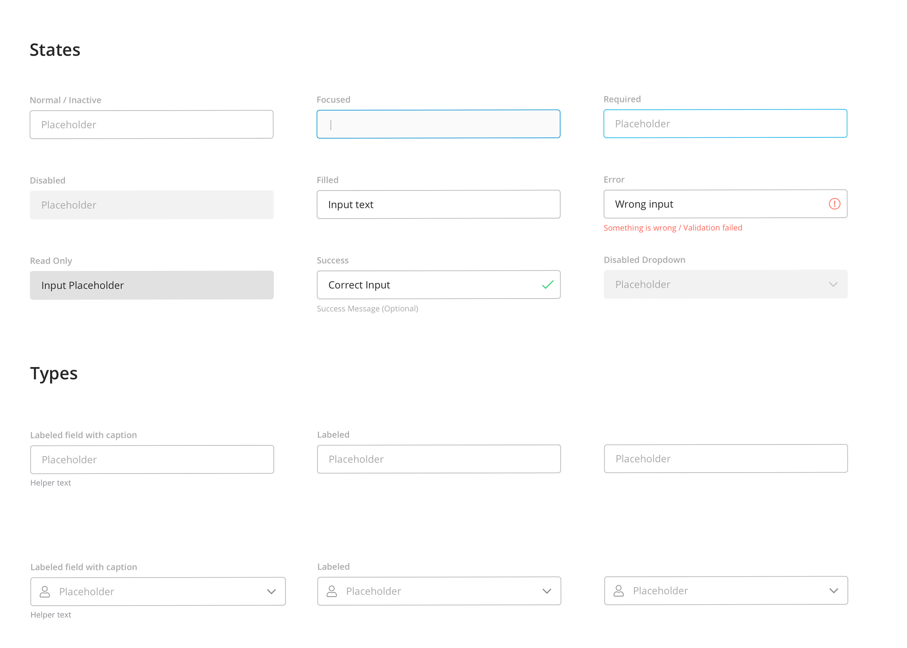The height and width of the screenshot is (648, 907).
Task: Click the 'Filled' label
Action: point(327,180)
